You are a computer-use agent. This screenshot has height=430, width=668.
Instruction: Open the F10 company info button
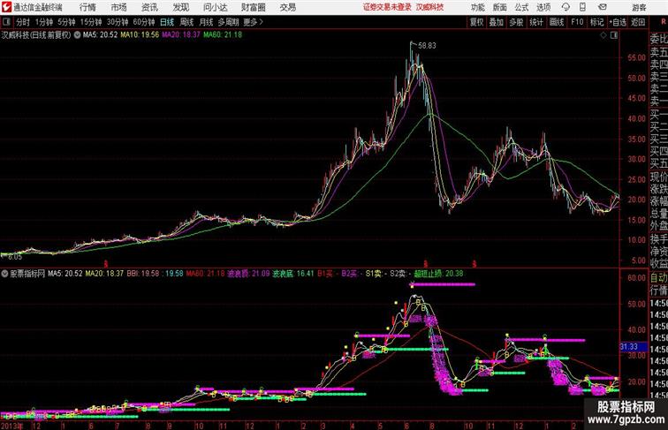tap(577, 22)
